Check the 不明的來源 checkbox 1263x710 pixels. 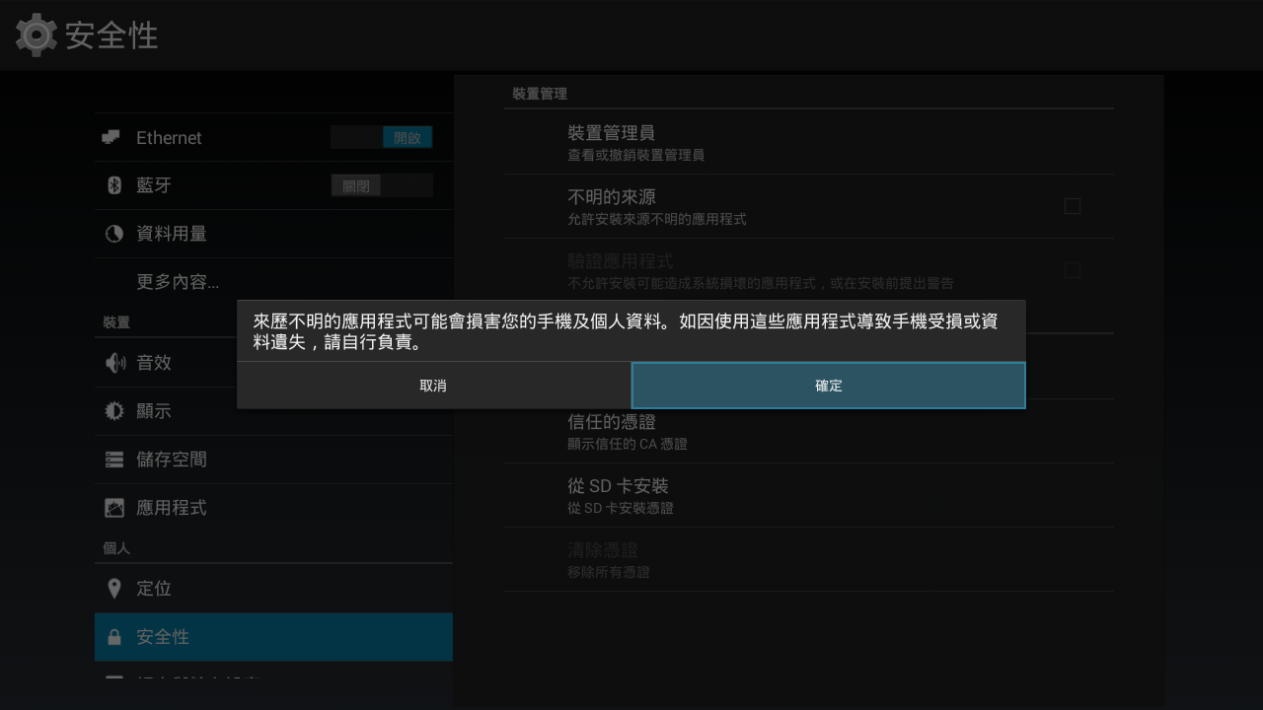[1073, 206]
